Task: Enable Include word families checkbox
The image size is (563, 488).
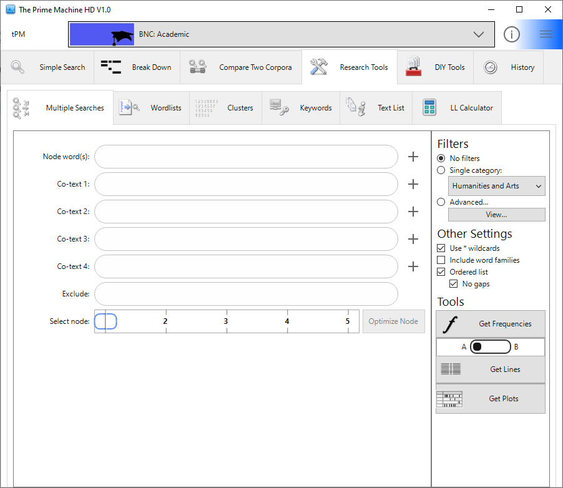Action: (x=441, y=260)
